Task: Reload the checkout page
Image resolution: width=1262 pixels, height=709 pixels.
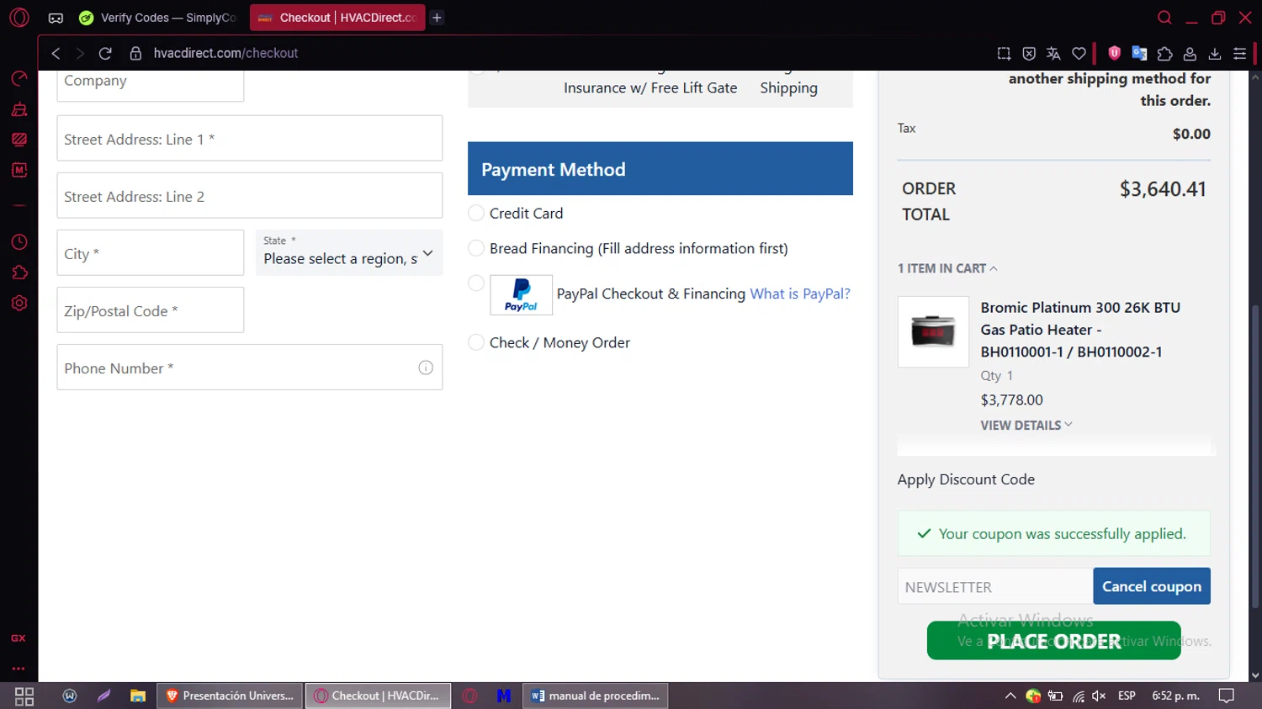Action: point(105,53)
